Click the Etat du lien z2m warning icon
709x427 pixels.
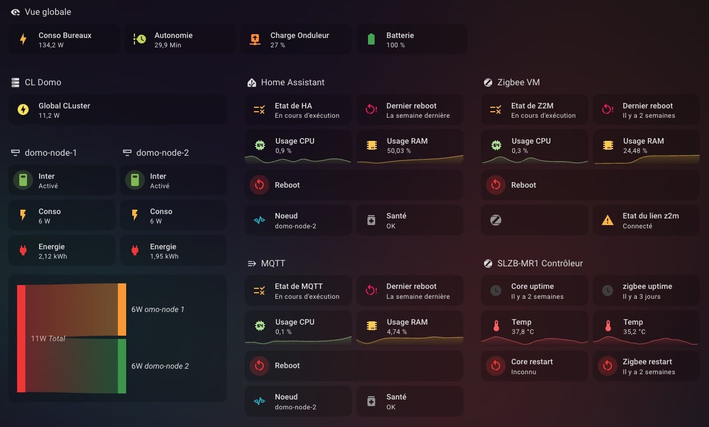pyautogui.click(x=607, y=221)
